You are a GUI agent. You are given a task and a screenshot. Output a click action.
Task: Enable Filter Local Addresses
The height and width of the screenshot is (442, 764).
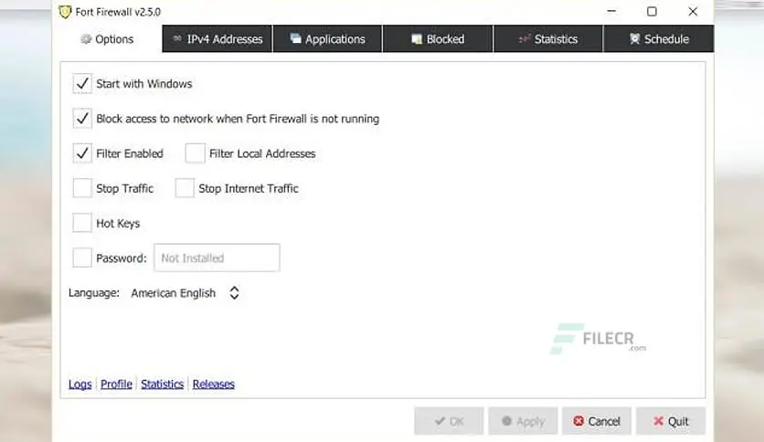point(195,153)
